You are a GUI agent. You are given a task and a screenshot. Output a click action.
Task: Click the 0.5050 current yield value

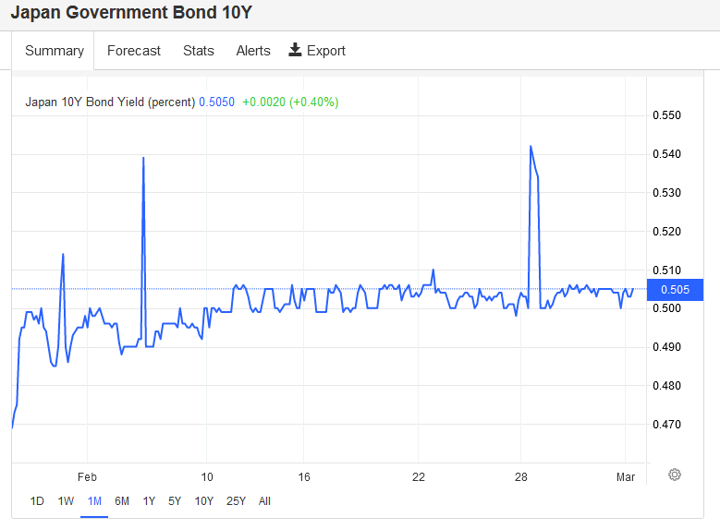point(216,102)
